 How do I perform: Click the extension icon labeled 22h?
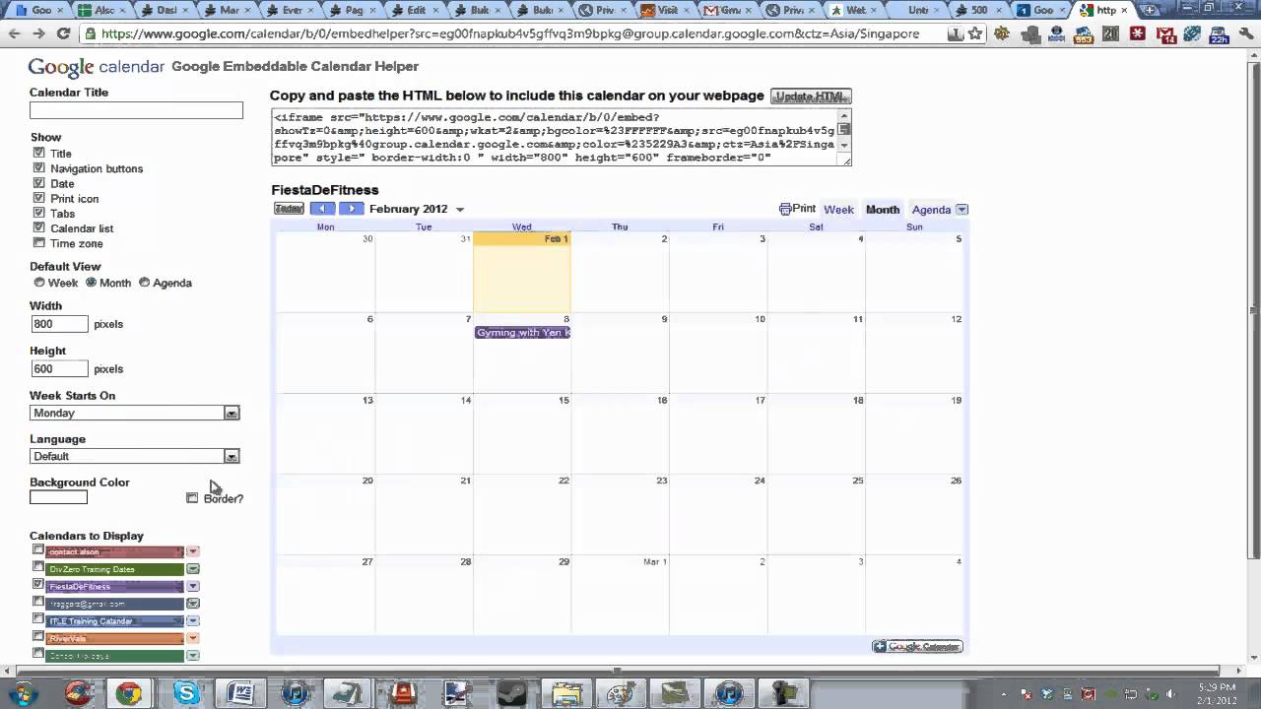click(x=1220, y=34)
